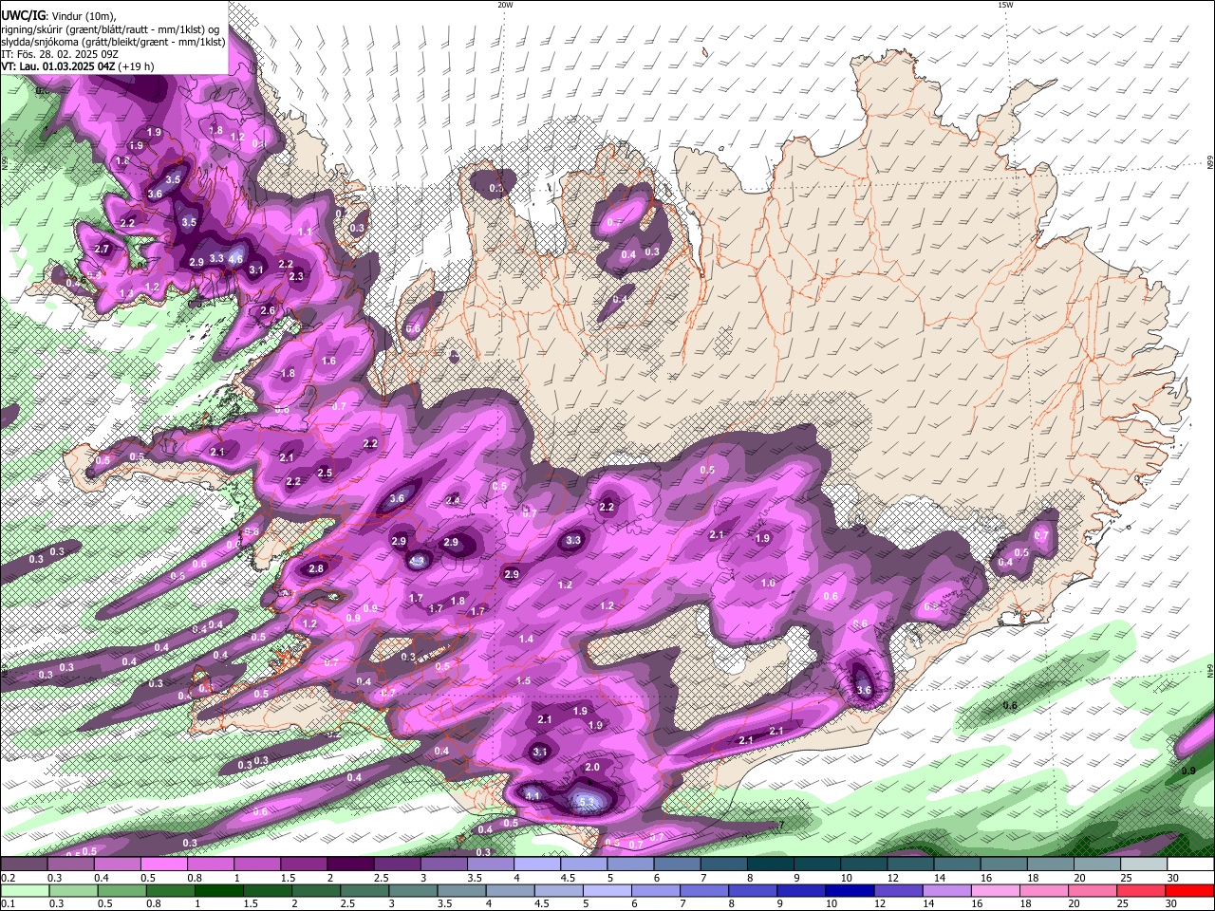Click the top-row legend swatch above 6
This screenshot has height=911, width=1215.
click(676, 865)
